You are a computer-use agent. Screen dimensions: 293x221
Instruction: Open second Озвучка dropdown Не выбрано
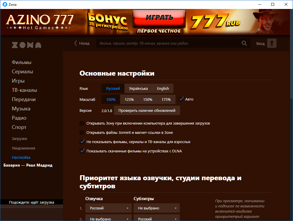[108, 218]
